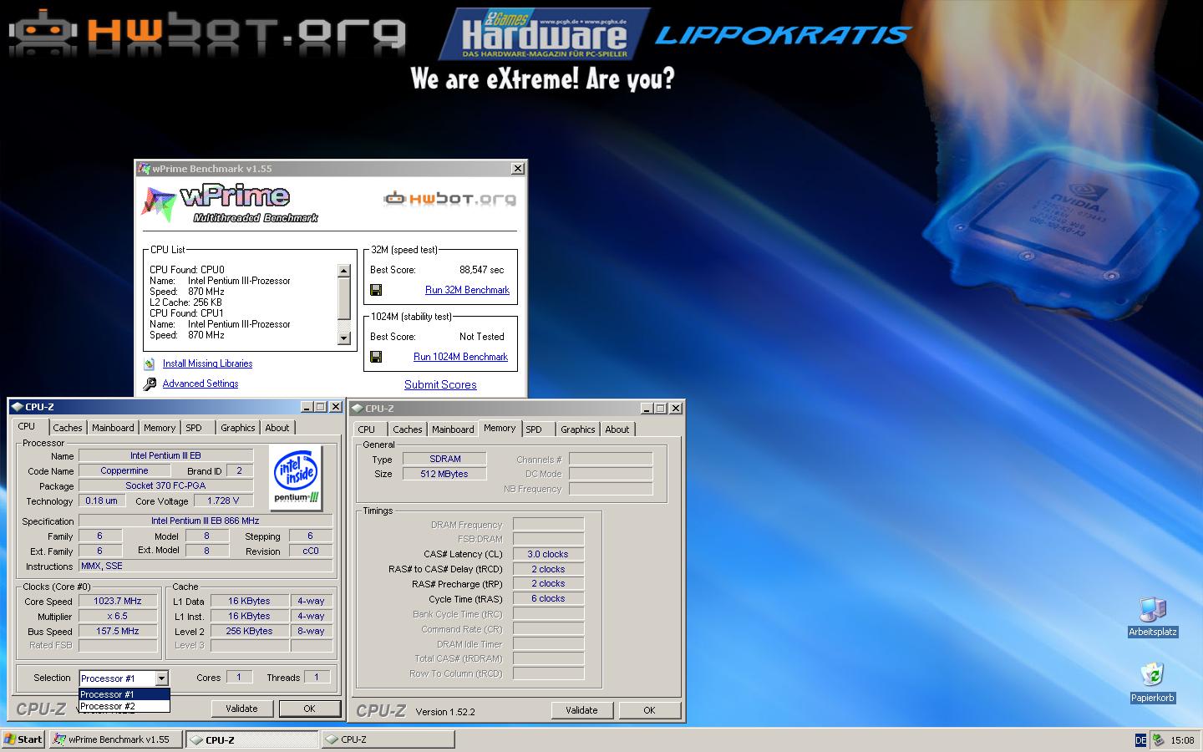This screenshot has height=752, width=1203.
Task: Choose Processor #1 from the dropdown list
Action: click(x=124, y=694)
